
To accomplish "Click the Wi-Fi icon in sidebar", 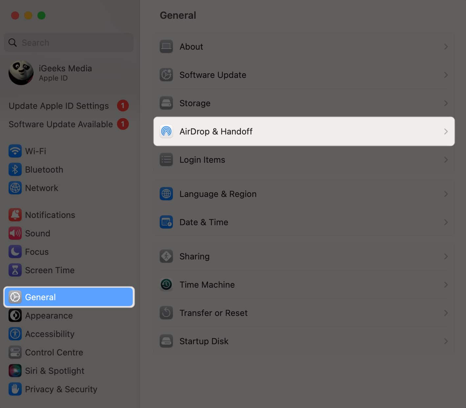I will point(15,151).
